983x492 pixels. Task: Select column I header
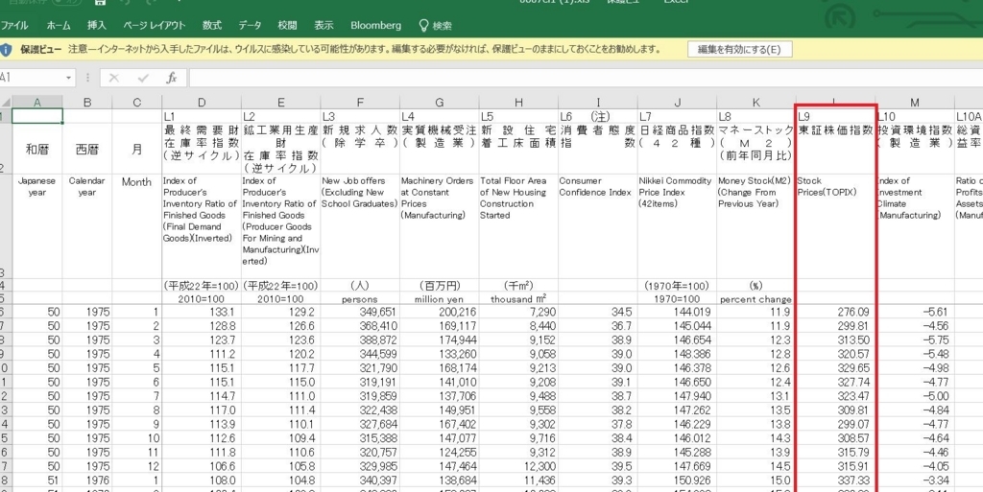(598, 102)
